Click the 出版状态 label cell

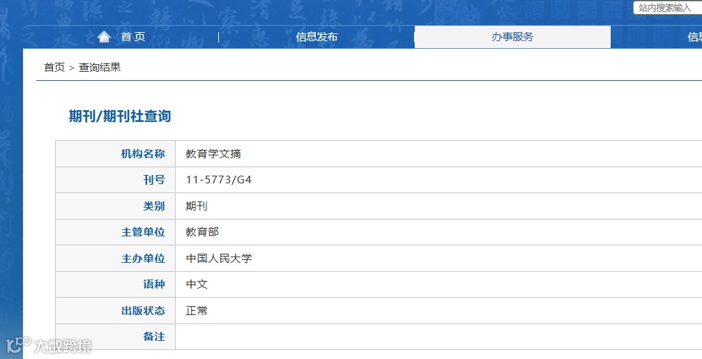pos(116,311)
